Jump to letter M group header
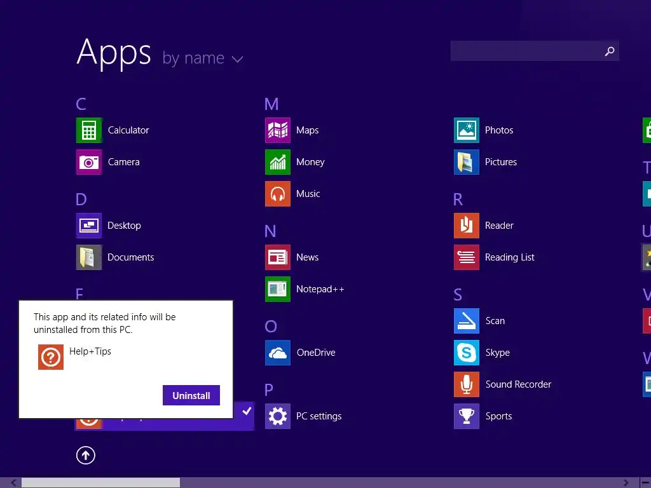Screen dimensions: 651x488 point(271,104)
